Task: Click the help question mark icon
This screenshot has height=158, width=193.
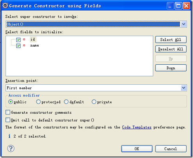Action: pos(11,148)
